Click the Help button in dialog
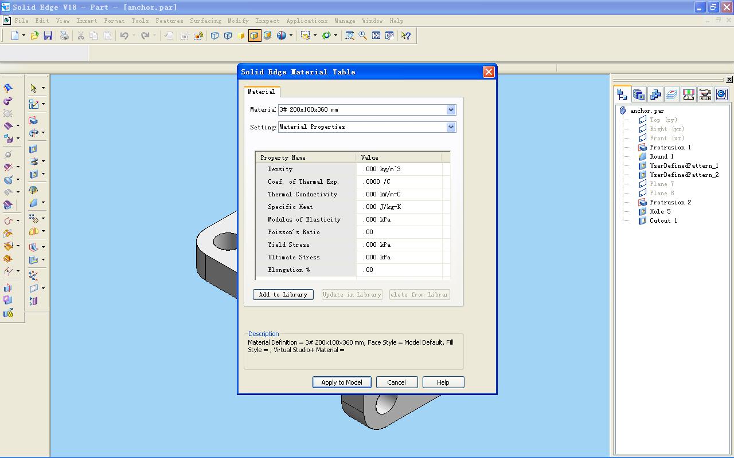734x458 pixels. coord(443,382)
